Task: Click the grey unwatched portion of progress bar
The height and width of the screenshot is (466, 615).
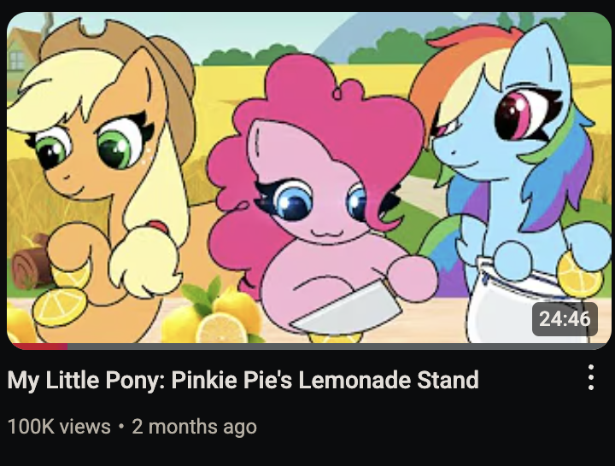Action: pyautogui.click(x=337, y=347)
